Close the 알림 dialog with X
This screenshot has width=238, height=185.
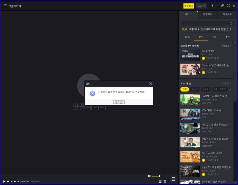150,84
